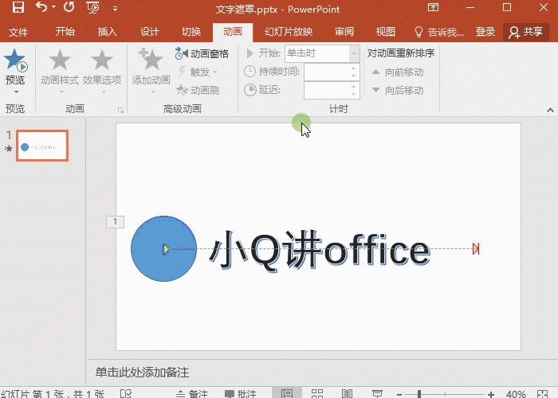
Task: Start slideshow from beginning icon
Action: click(x=92, y=7)
